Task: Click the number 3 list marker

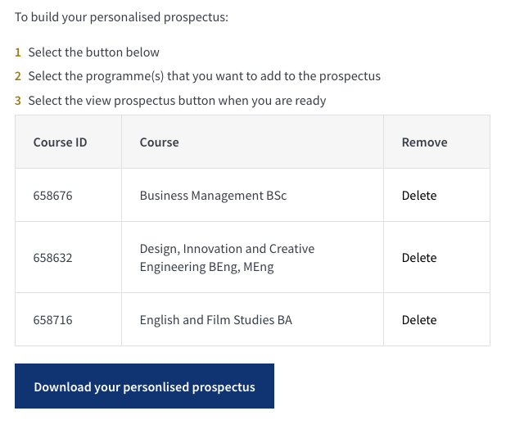Action: (18, 101)
